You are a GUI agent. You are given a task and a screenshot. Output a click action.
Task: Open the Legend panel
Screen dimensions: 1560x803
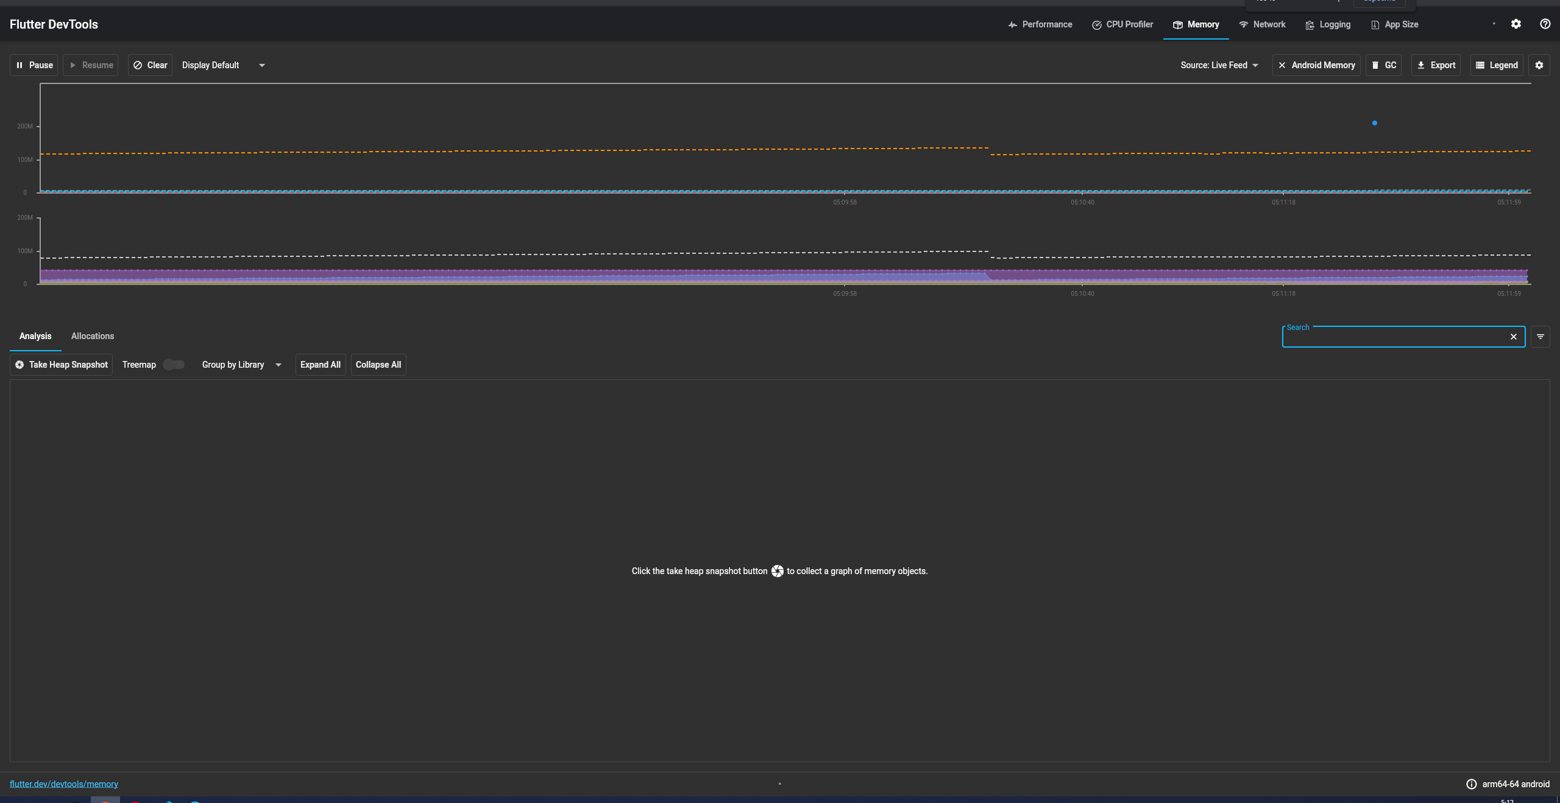click(1497, 65)
